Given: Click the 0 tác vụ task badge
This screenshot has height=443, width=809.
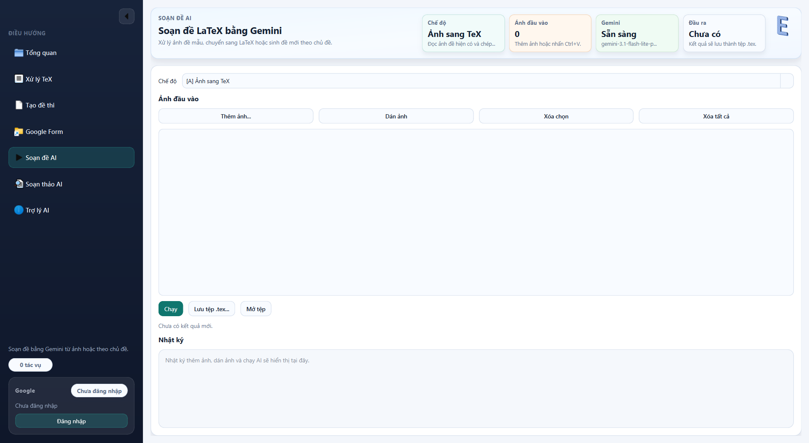Looking at the screenshot, I should click(x=30, y=365).
